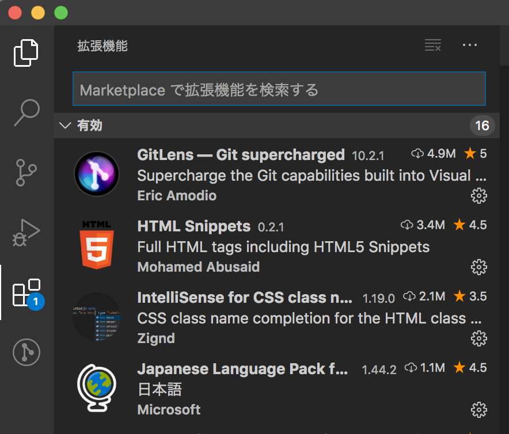Click the GitLens 4.9M download count
This screenshot has height=434, width=509.
(434, 154)
